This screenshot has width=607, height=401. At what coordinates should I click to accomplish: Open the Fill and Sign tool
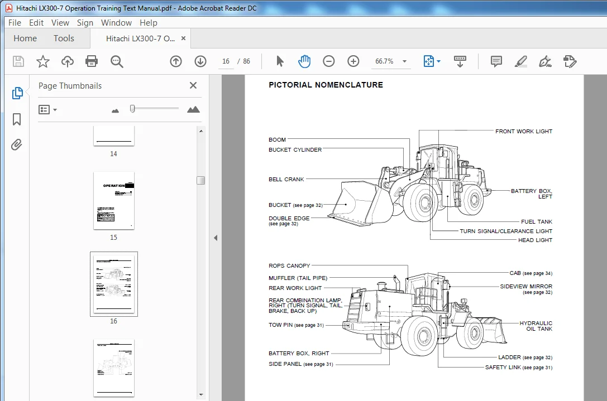tap(545, 61)
